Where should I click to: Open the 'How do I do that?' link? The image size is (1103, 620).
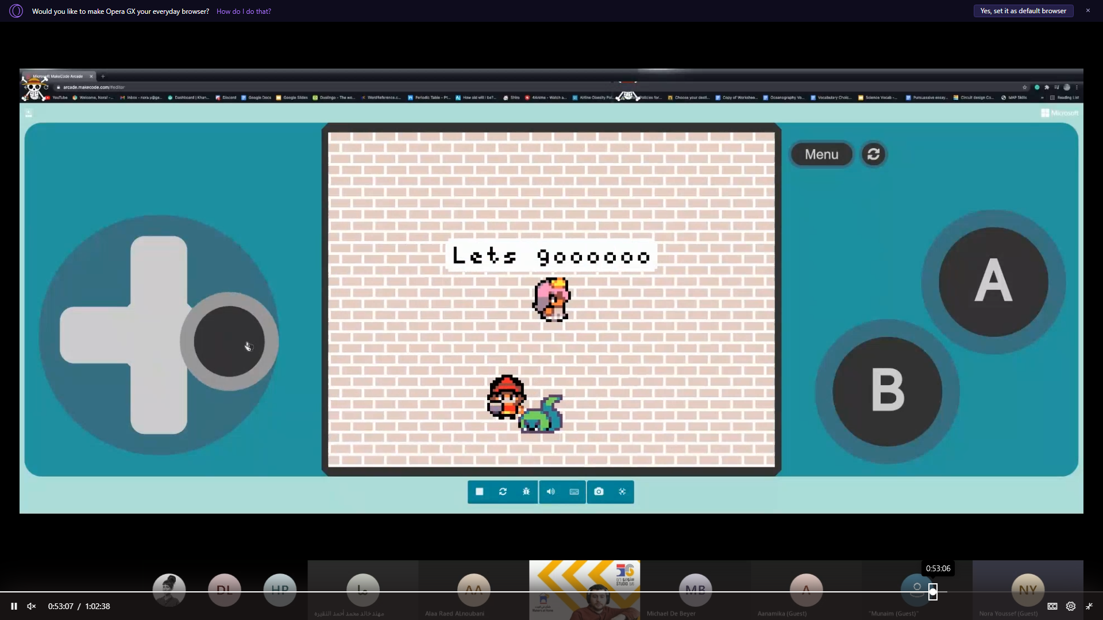coord(244,11)
